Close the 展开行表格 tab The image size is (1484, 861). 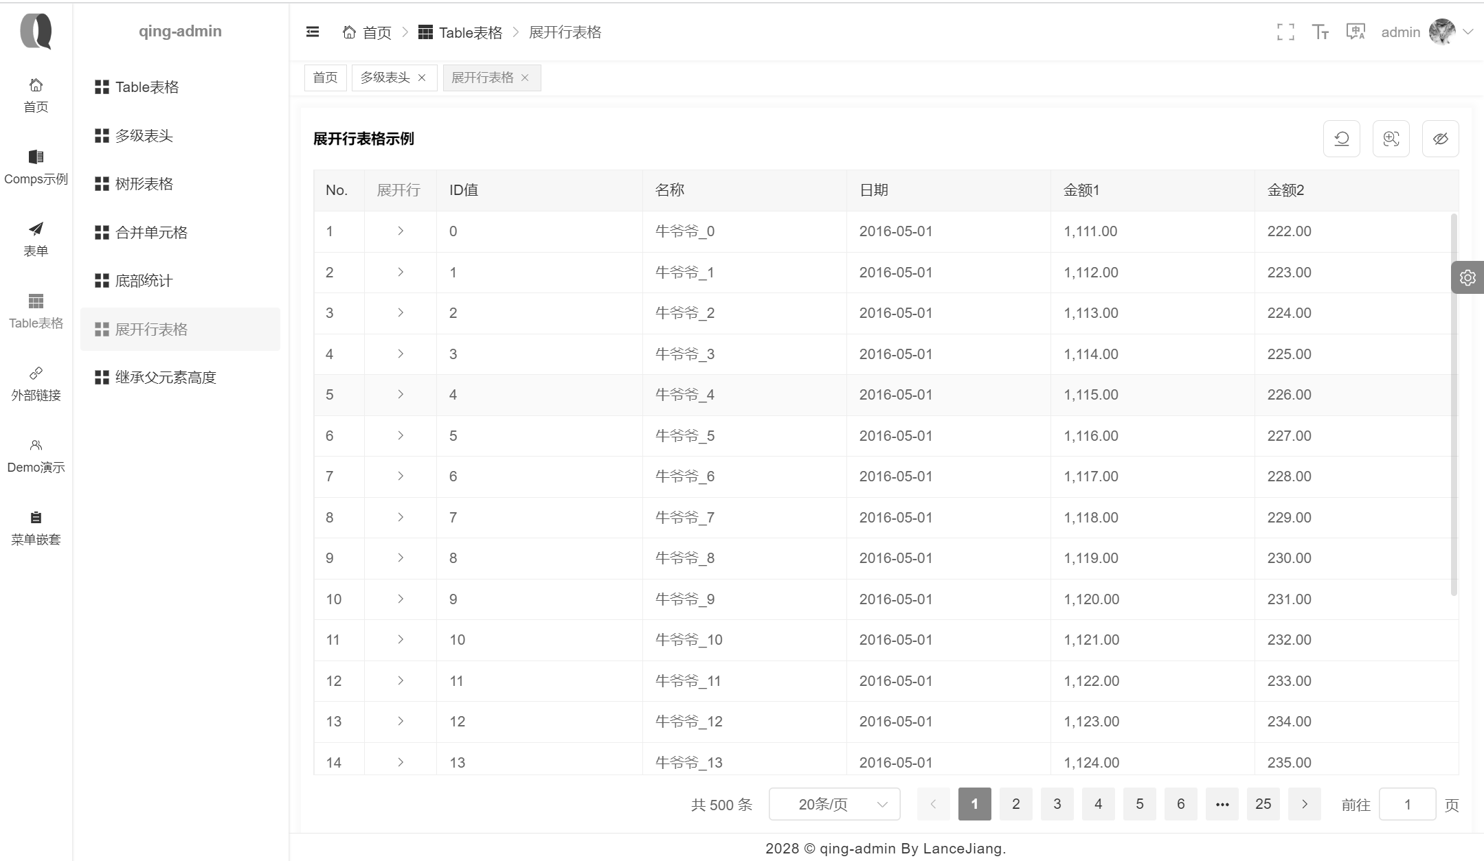[x=525, y=78]
